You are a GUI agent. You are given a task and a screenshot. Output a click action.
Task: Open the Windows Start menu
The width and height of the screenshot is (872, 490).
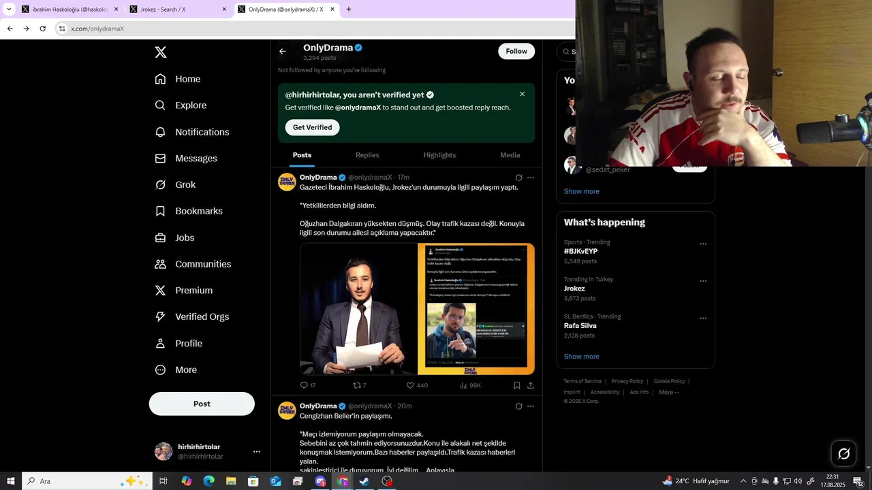(11, 481)
